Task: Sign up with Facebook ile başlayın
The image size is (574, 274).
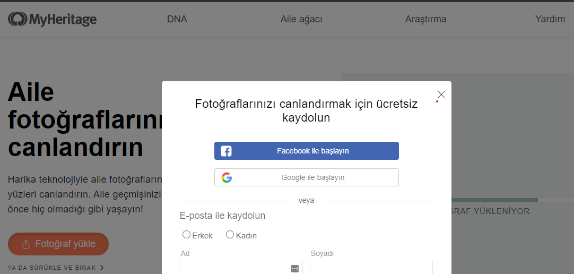Action: click(x=307, y=151)
